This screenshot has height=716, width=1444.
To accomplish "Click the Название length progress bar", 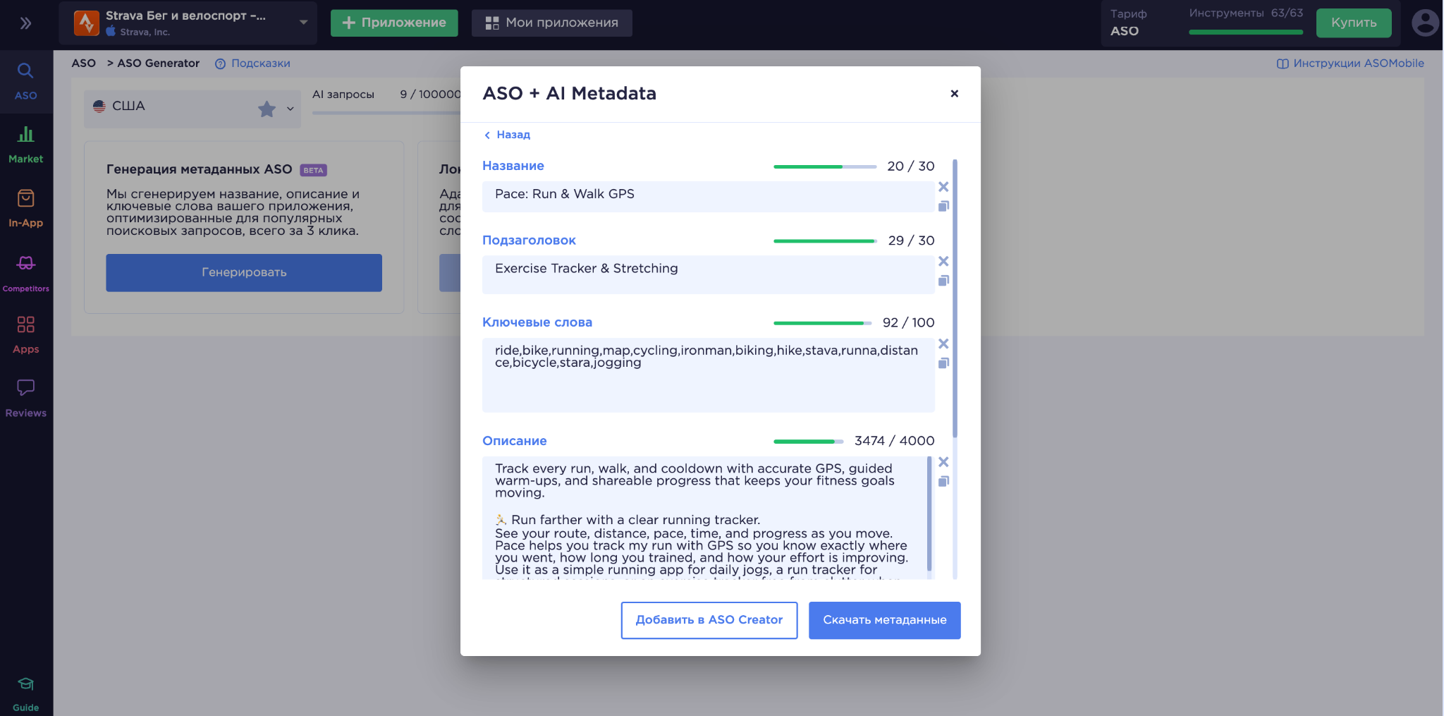I will point(825,166).
